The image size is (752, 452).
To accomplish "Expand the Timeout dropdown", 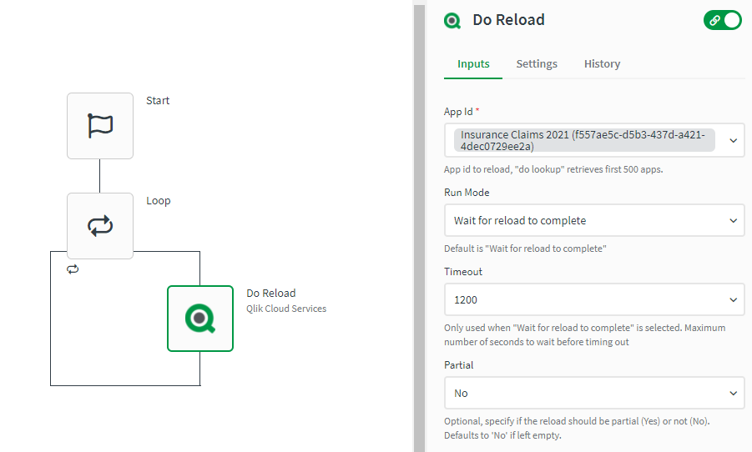I will coord(733,299).
